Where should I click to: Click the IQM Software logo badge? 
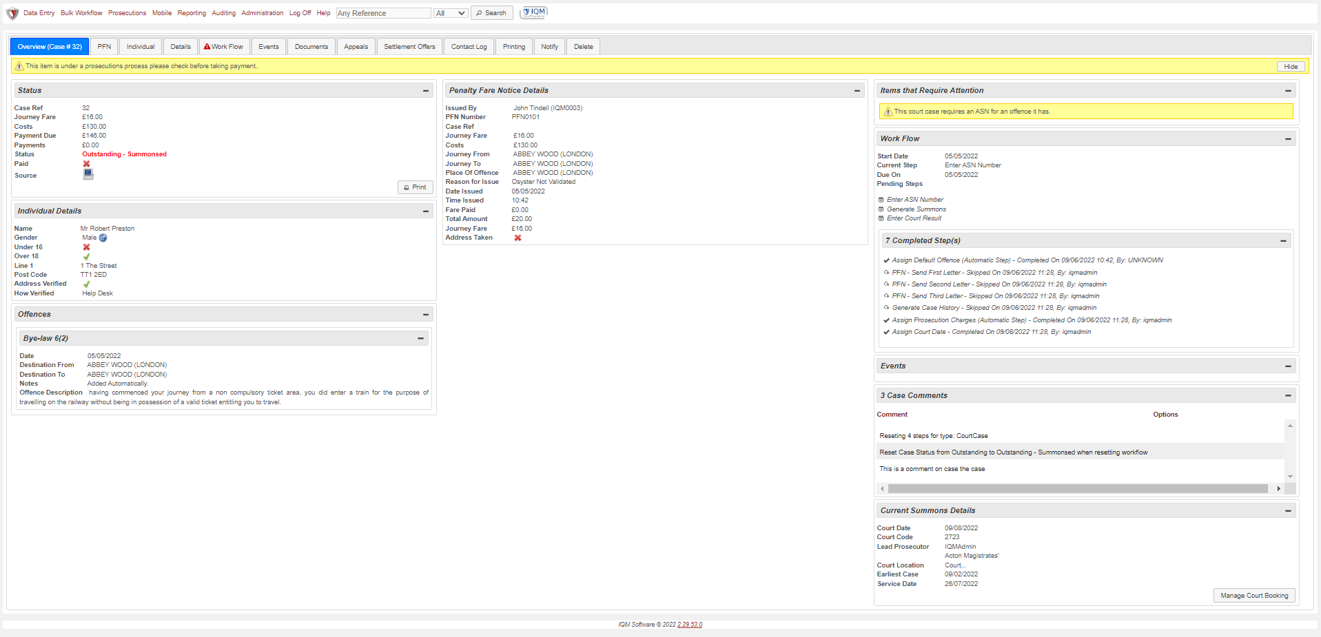click(x=534, y=12)
